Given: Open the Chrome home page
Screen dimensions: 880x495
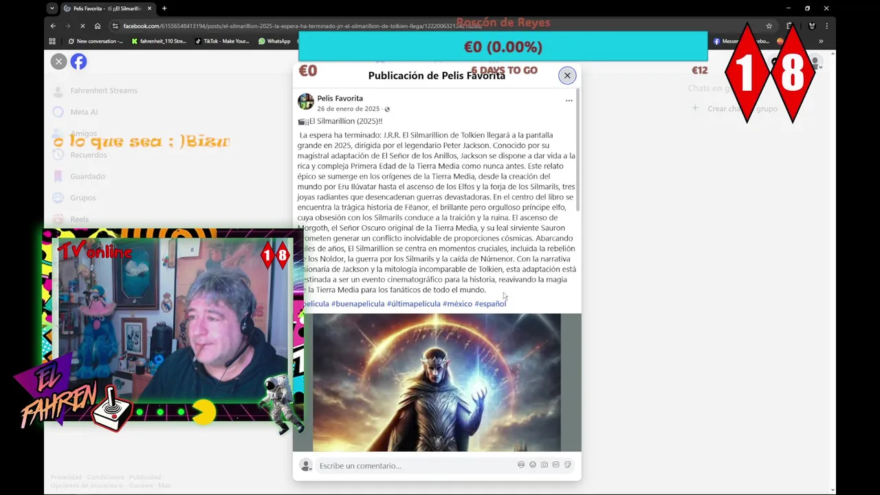Looking at the screenshot, I should (98, 26).
